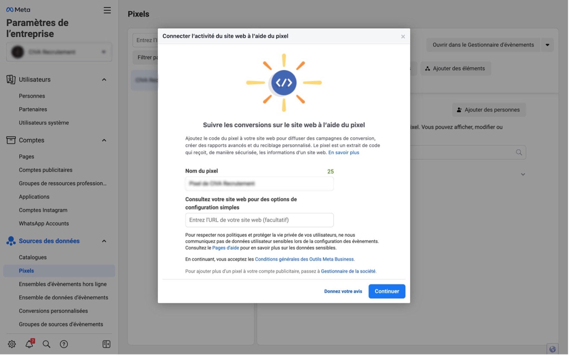This screenshot has height=355, width=569.
Task: Open notifications bell icon
Action: pos(29,344)
